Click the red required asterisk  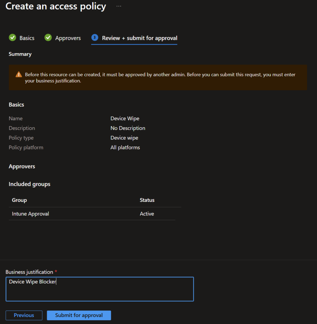[x=56, y=272]
